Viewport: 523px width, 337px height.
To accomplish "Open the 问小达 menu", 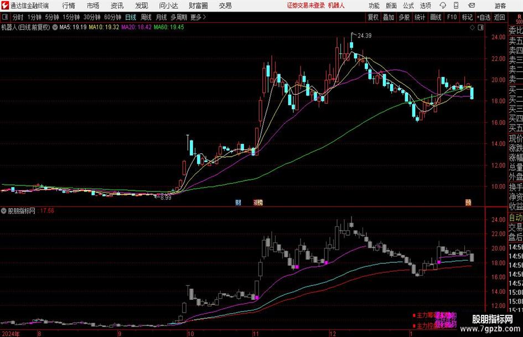I will click(168, 6).
